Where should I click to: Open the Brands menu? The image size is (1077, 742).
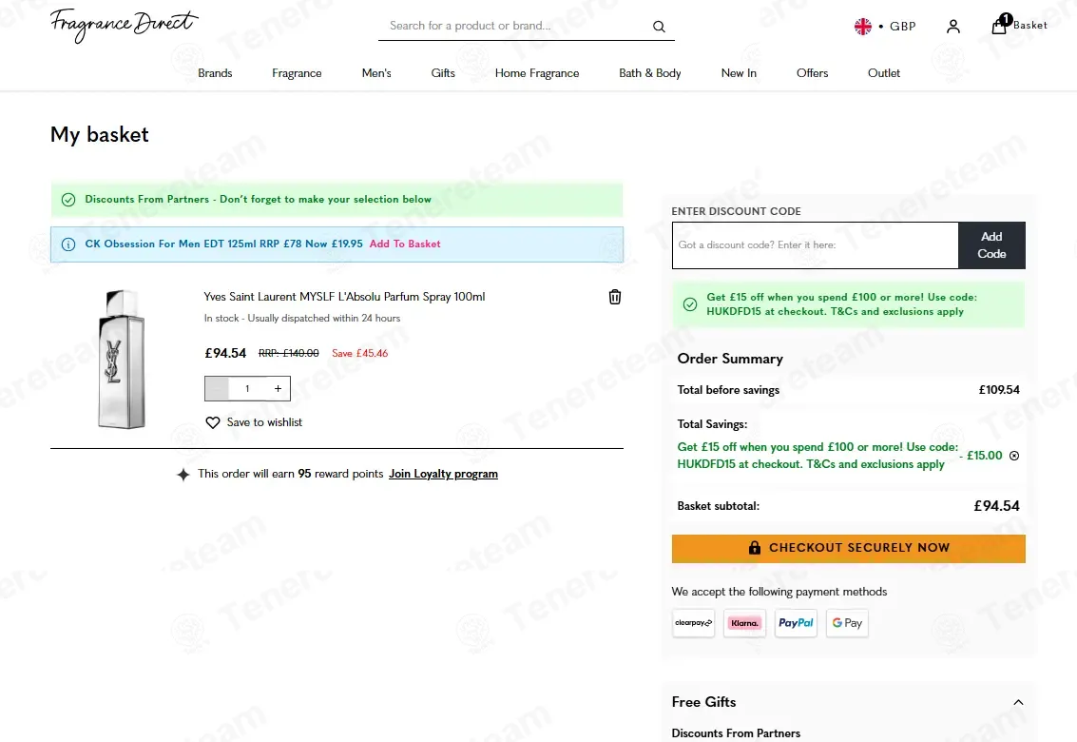pos(215,73)
